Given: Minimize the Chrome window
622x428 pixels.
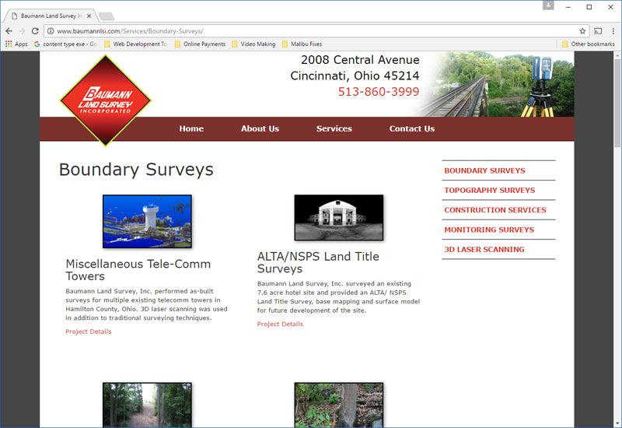Looking at the screenshot, I should (568, 7).
